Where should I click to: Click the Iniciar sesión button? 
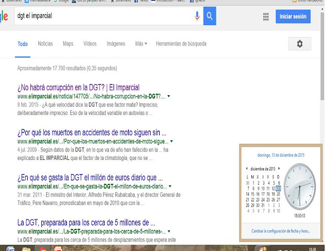click(293, 16)
